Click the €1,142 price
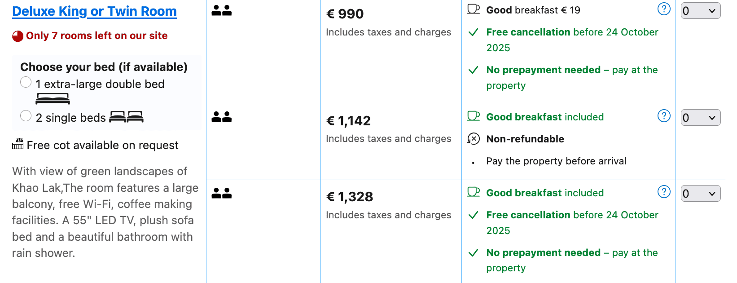737x283 pixels. 348,121
